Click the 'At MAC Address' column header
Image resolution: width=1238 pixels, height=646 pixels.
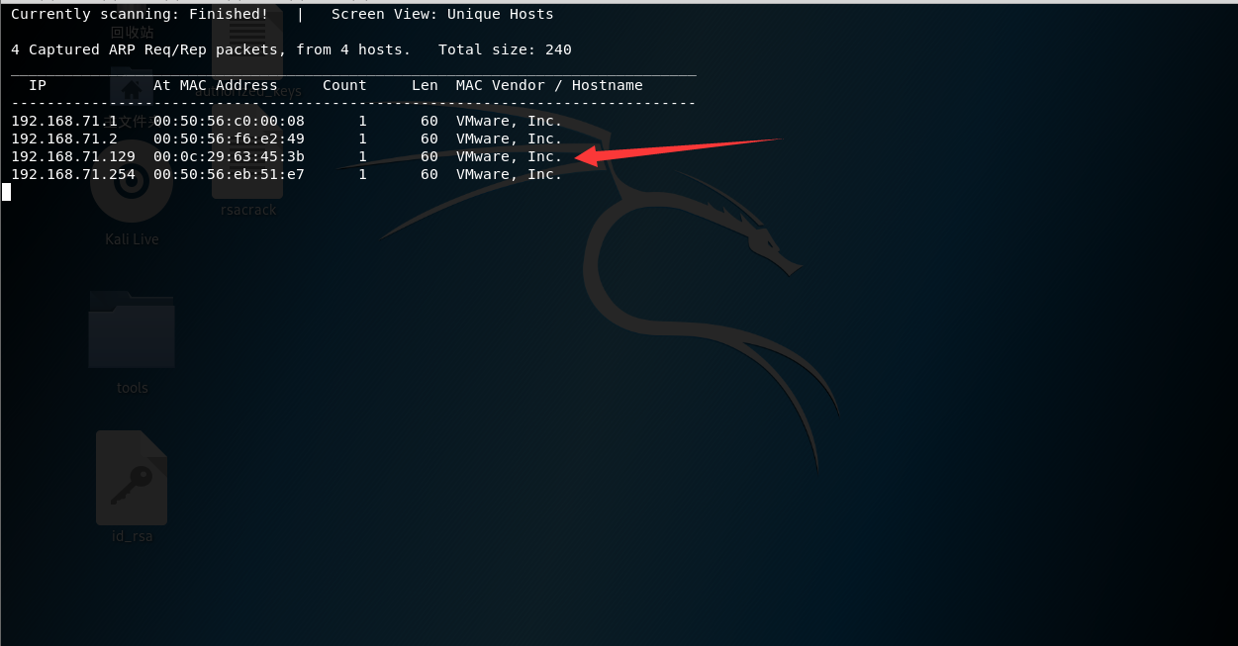215,85
